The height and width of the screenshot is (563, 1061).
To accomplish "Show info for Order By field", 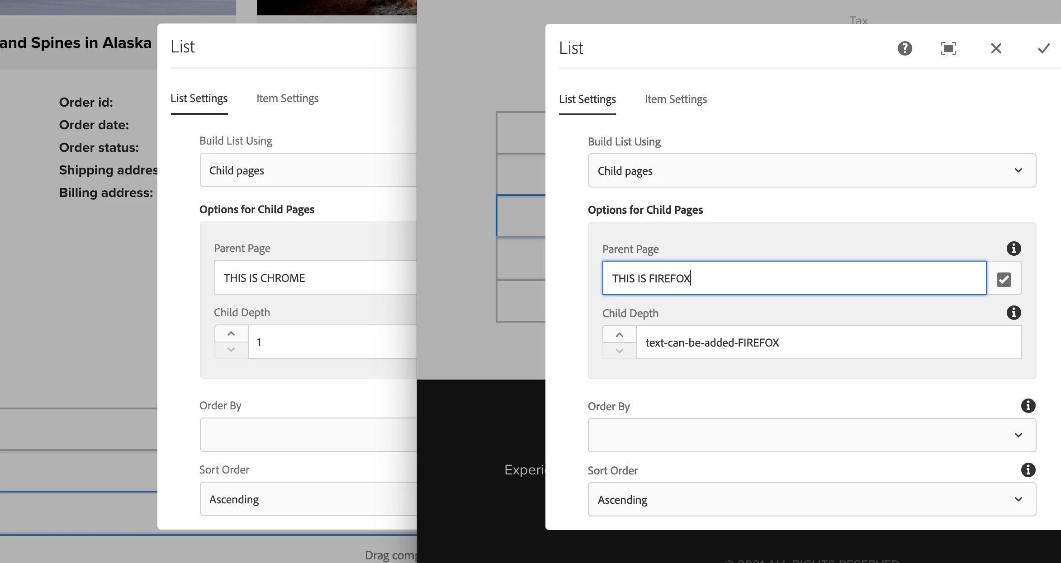I will coord(1028,406).
